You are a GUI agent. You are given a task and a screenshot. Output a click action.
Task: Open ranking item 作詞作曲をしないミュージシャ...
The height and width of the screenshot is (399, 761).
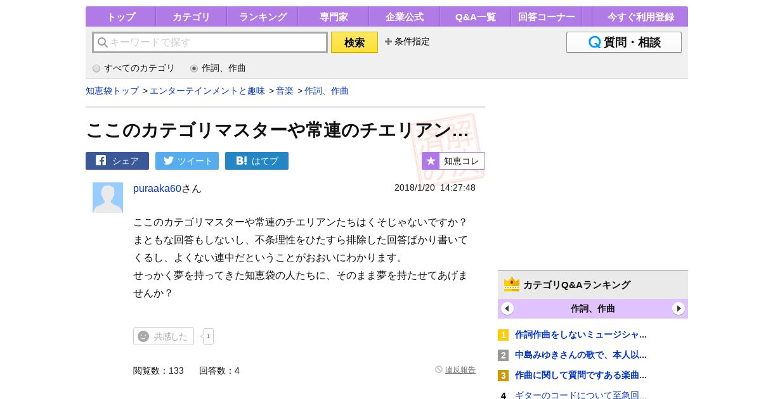click(x=581, y=334)
